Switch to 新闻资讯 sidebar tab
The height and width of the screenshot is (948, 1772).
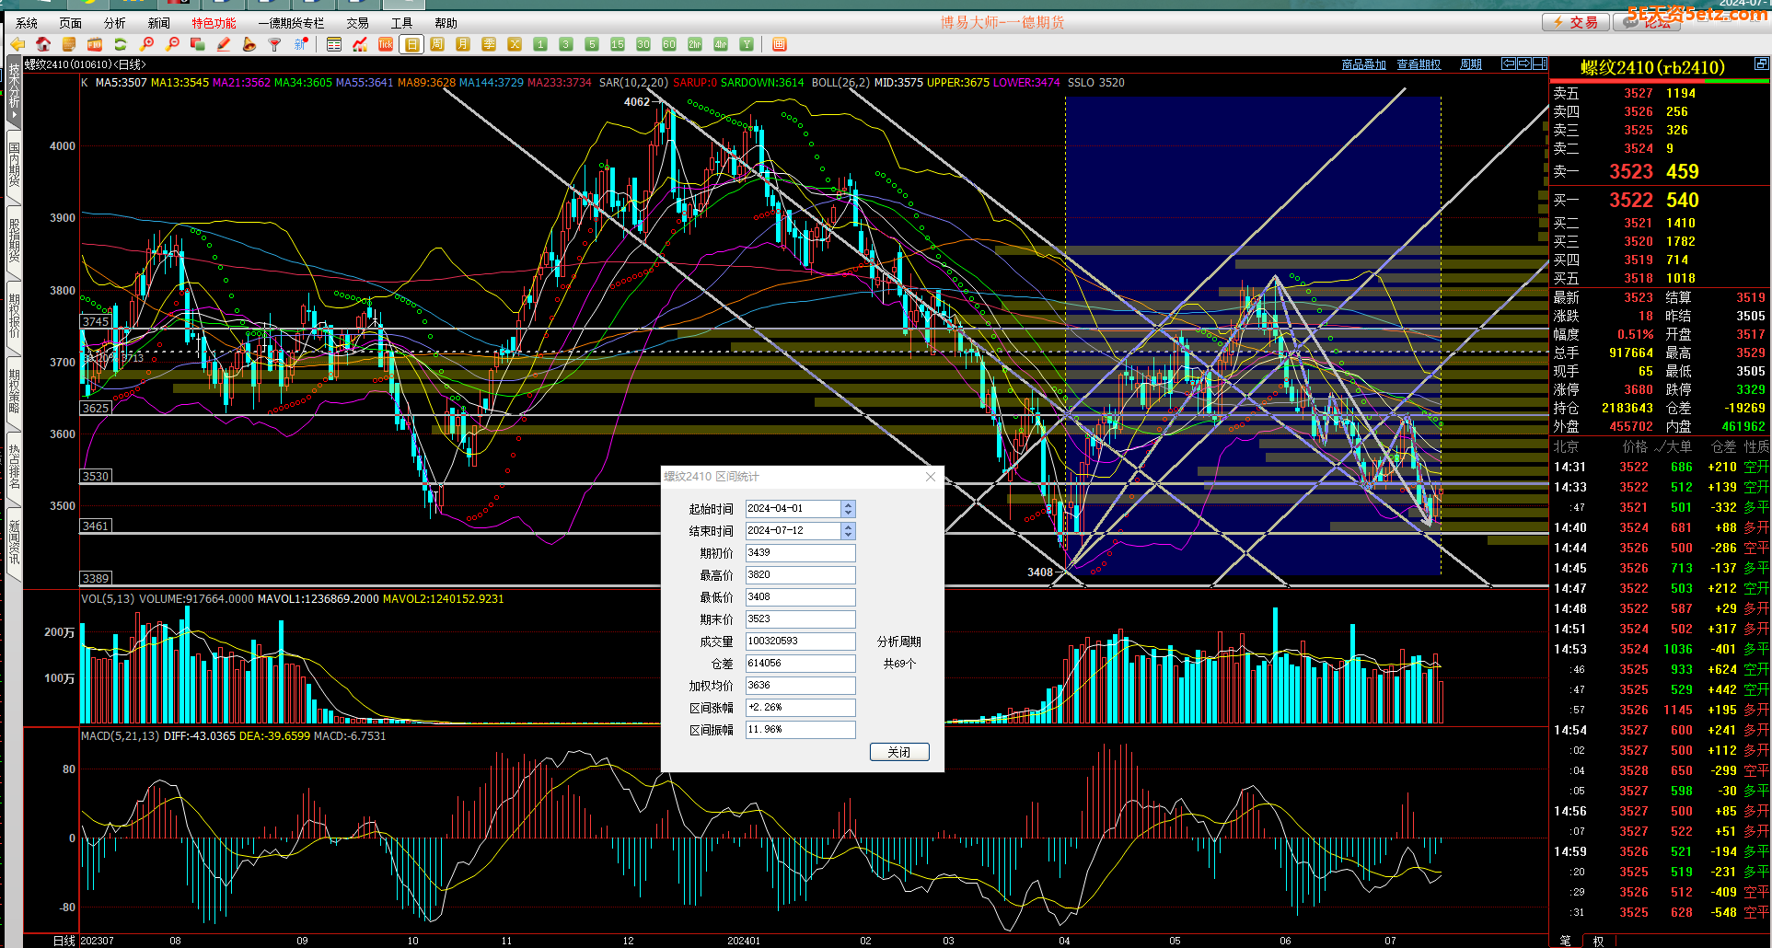(x=14, y=542)
